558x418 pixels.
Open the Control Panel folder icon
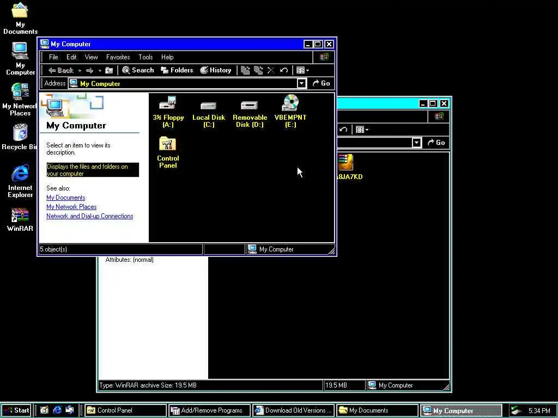168,153
